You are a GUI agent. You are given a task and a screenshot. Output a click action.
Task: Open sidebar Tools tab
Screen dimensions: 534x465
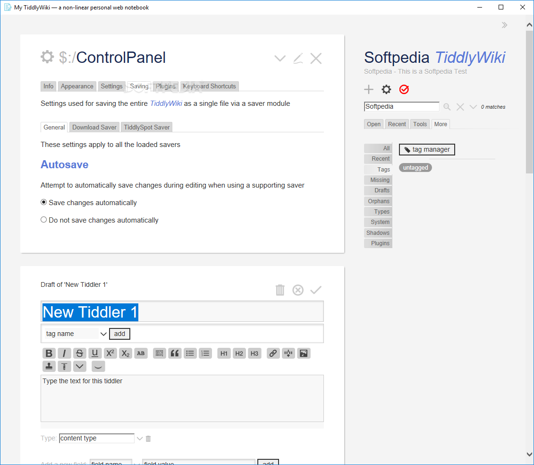(420, 124)
